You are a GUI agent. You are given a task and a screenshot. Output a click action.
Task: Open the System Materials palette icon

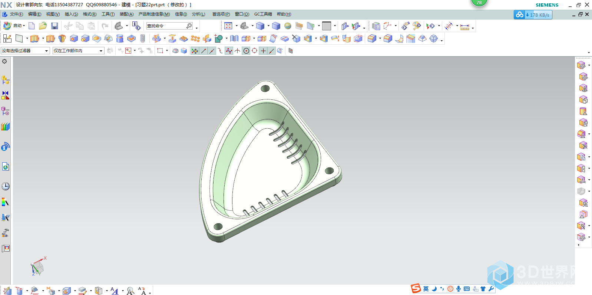[x=6, y=202]
